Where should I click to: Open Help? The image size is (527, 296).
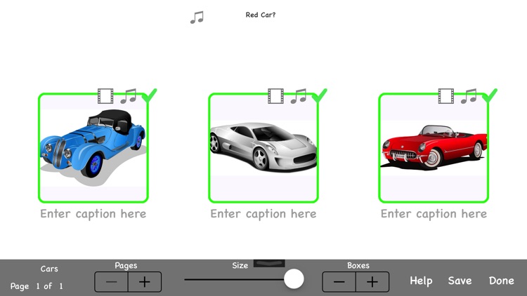coord(421,281)
